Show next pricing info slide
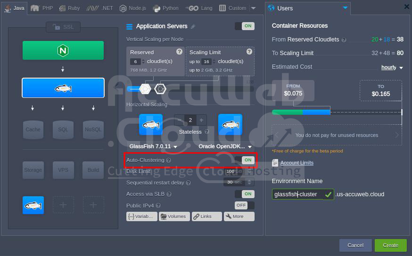Screen dimensions: 412x256 click(397, 135)
